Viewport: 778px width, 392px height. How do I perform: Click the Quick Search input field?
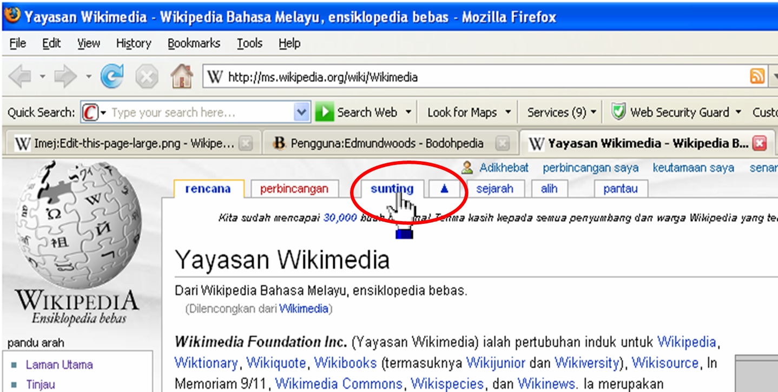coord(202,112)
